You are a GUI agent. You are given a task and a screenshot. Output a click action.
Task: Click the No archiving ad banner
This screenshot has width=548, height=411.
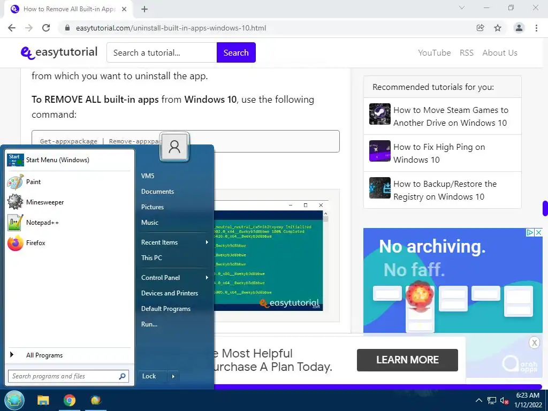tap(453, 280)
